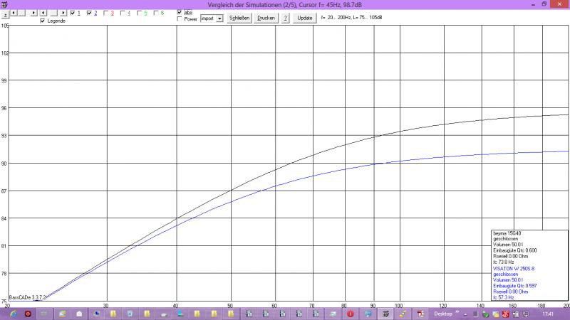
Task: Open the yellow brush tool in taskbar
Action: pyautogui.click(x=403, y=314)
